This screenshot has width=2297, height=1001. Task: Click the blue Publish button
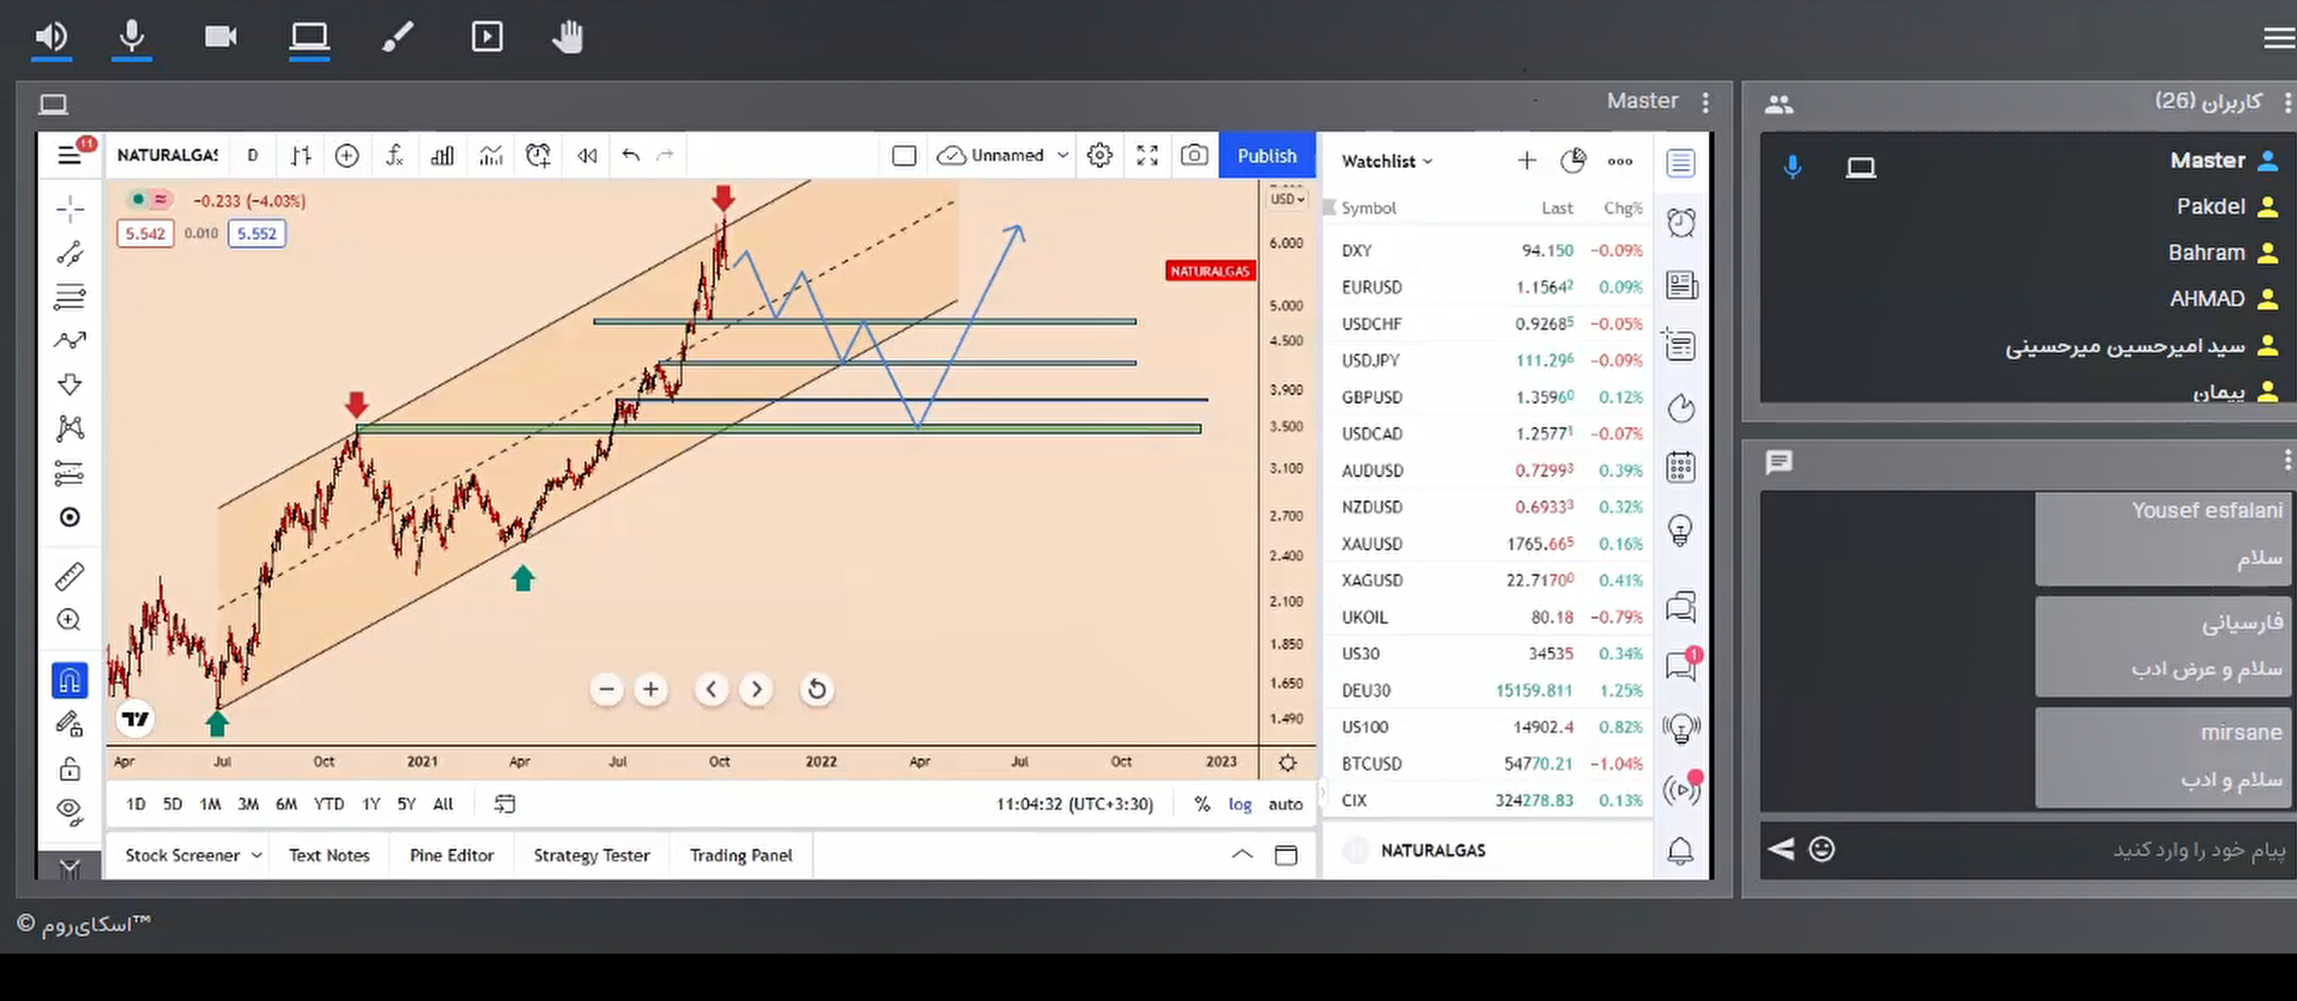[1266, 156]
